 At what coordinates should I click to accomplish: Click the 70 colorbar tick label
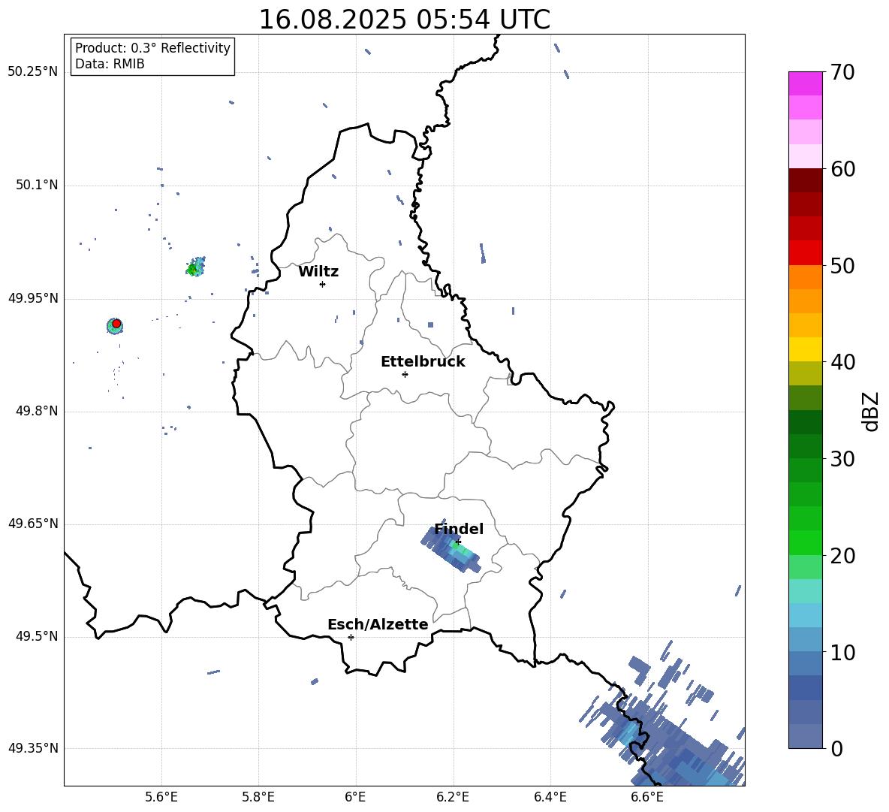pos(842,72)
